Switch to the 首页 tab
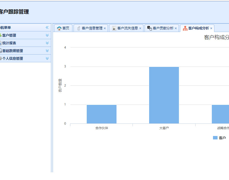Viewport: 229px width, 180px height. tap(66, 28)
